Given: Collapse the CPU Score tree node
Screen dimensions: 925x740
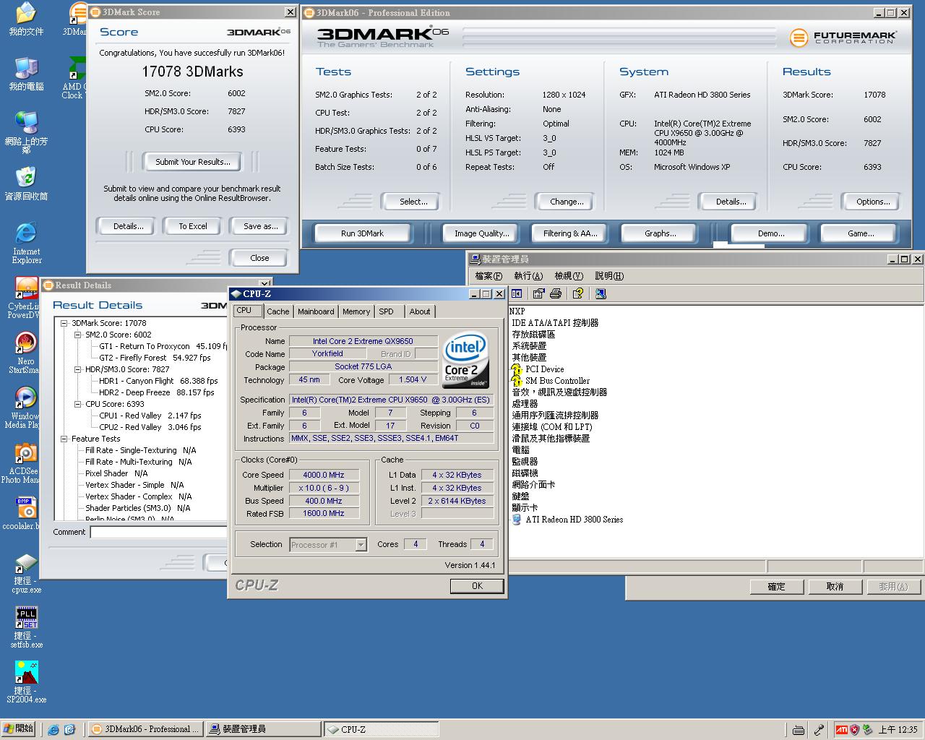Looking at the screenshot, I should [78, 405].
